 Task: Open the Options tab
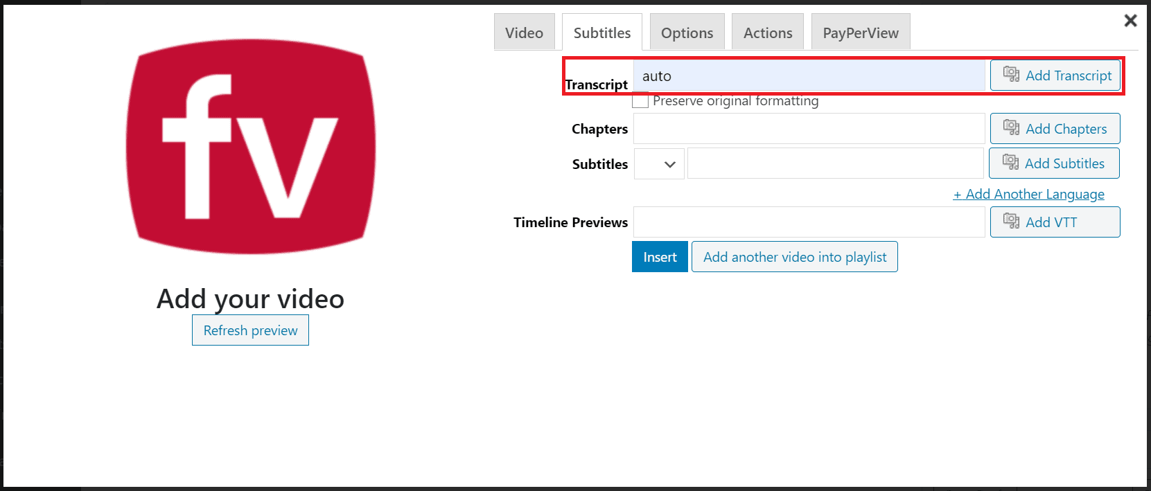(x=687, y=33)
